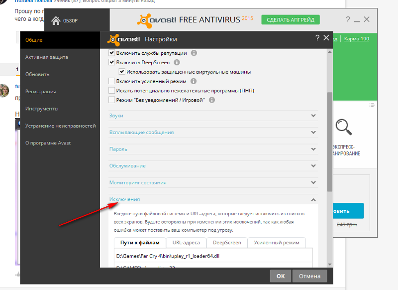Switch to Усиленный режим exclusions tab
Viewport: 398px width, 290px height.
click(x=277, y=243)
